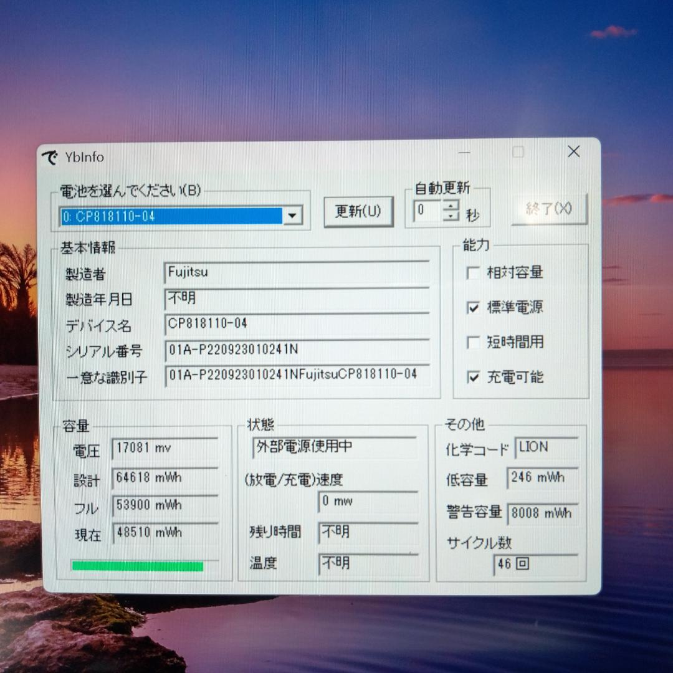Open the battery selection dropdown

tap(292, 215)
